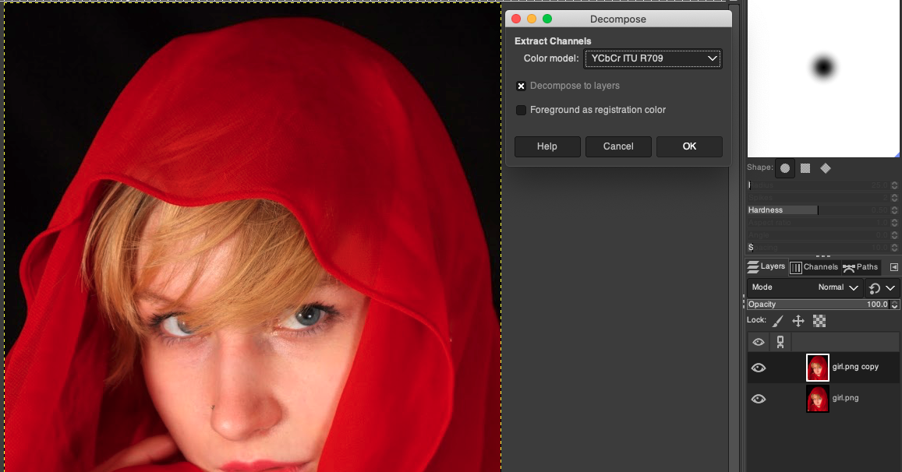Viewport: 902px width, 472px height.
Task: Hide the girl.png copy layer
Action: 759,368
